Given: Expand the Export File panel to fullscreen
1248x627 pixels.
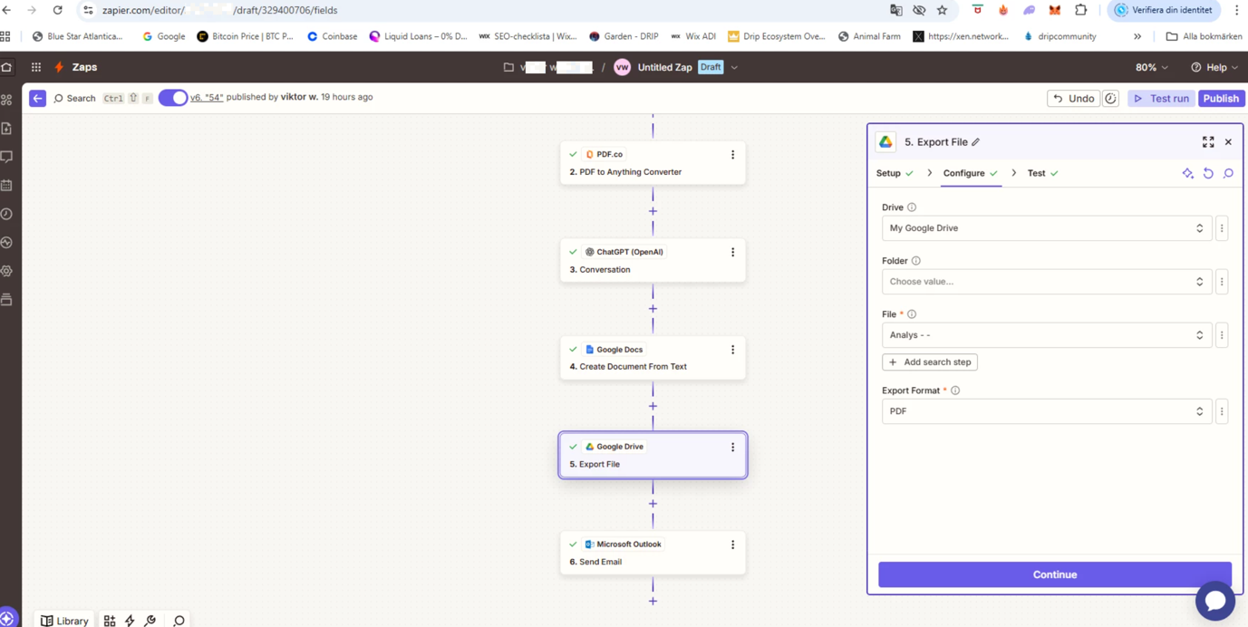Looking at the screenshot, I should (x=1208, y=142).
